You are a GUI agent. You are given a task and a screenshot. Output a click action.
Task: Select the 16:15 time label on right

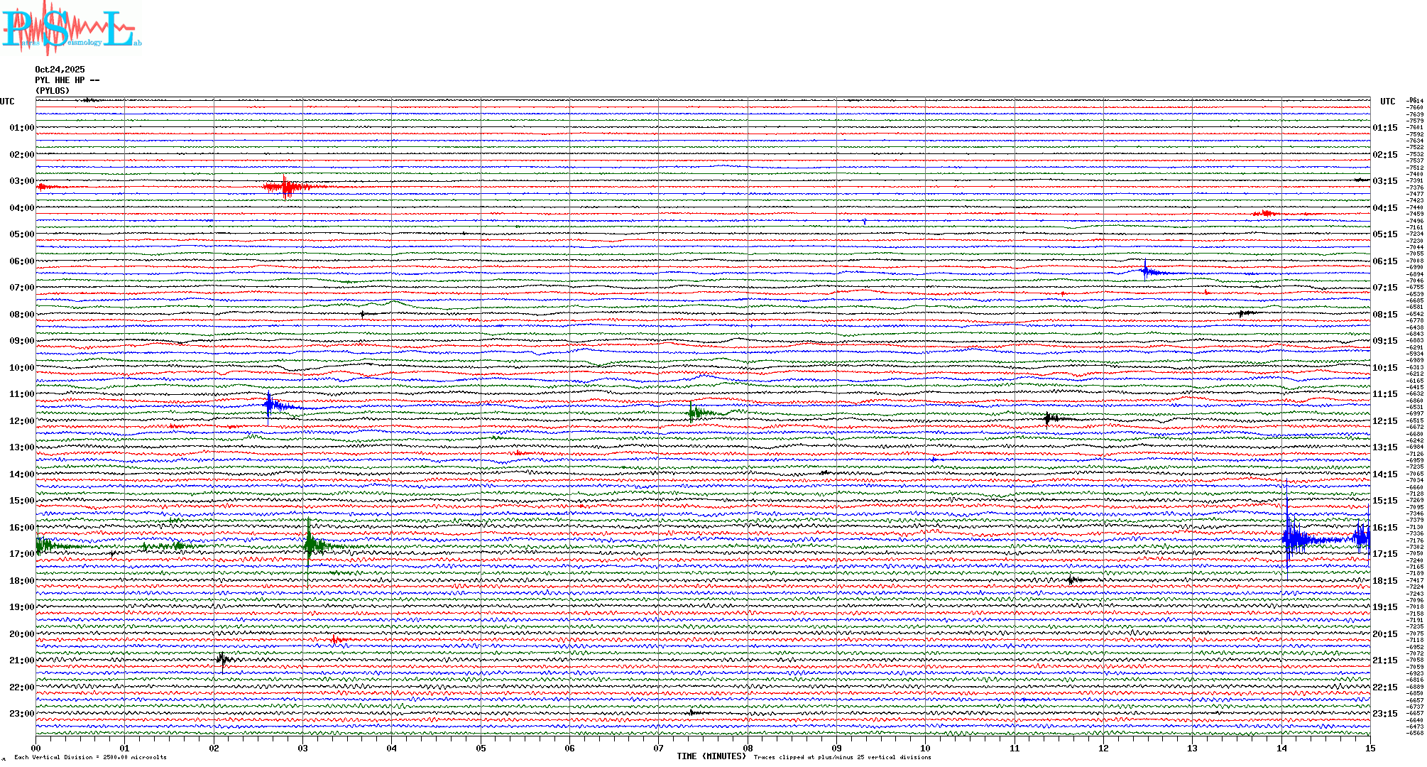[x=1384, y=528]
